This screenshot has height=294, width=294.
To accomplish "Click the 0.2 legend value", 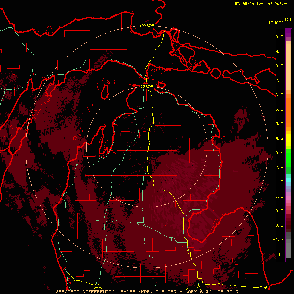I will tap(279, 211).
